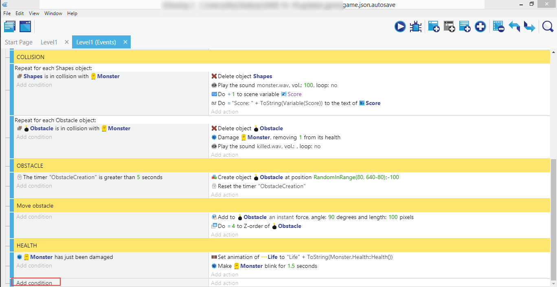Viewport: 557px width, 287px height.
Task: Open the project manager panel icon
Action: [10, 27]
